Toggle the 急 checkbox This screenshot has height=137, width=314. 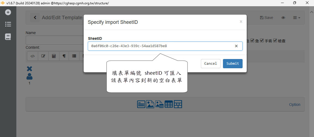pos(252,41)
